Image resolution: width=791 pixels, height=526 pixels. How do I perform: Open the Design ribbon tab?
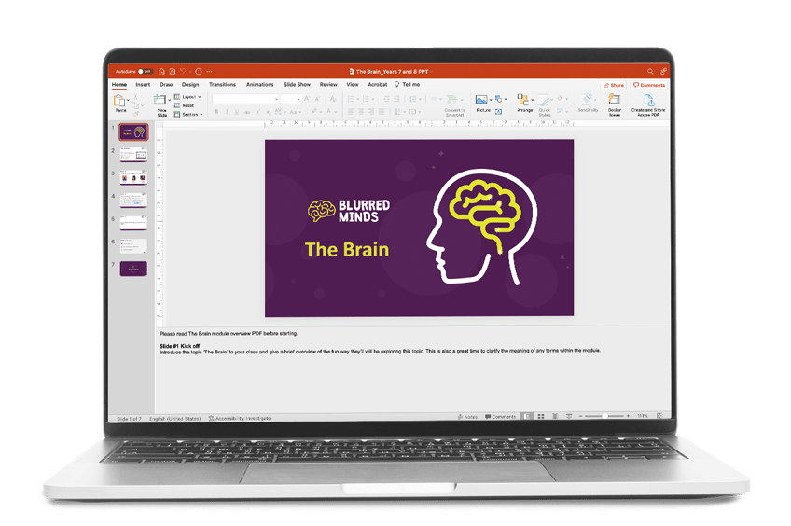point(190,85)
